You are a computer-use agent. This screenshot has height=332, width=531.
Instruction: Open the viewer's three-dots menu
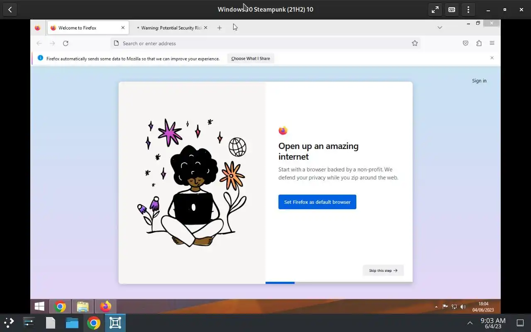[468, 10]
